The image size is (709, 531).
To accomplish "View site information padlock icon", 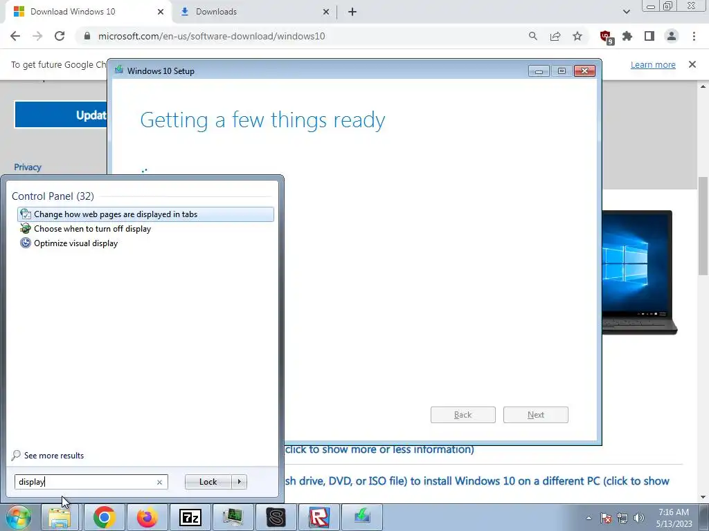I will coord(87,36).
